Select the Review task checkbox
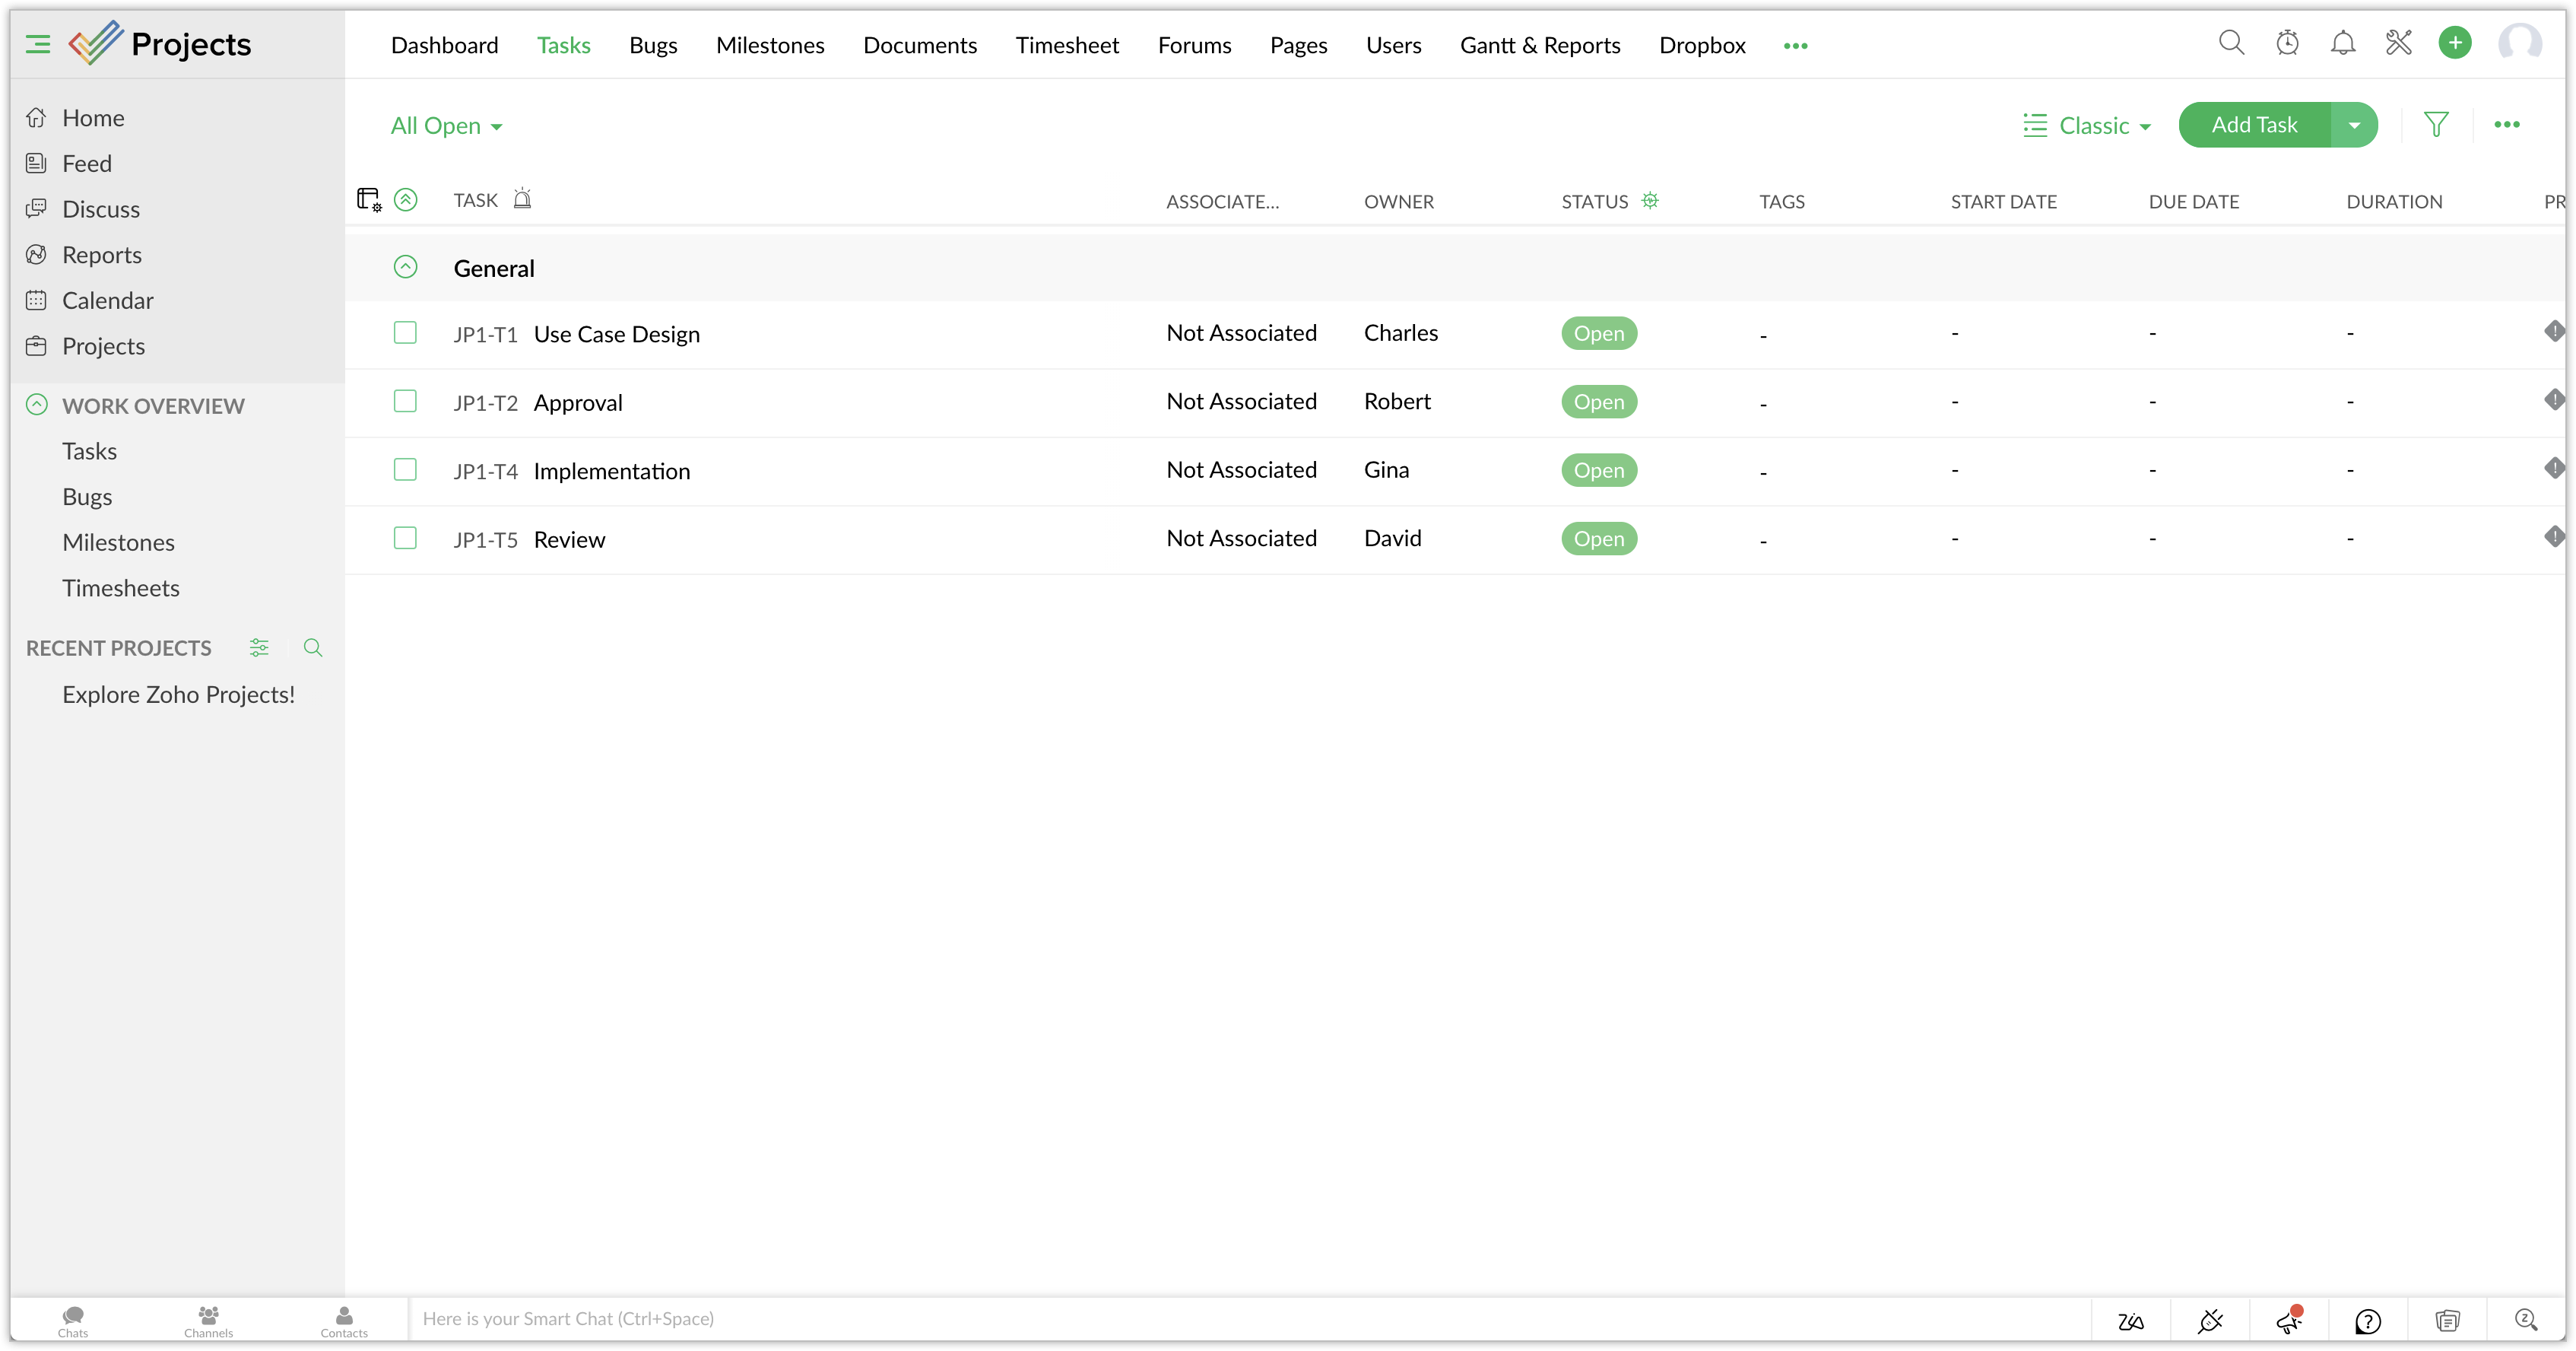This screenshot has width=2576, height=1351. [405, 539]
